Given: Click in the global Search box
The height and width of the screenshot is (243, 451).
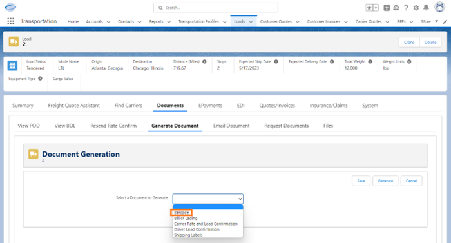Looking at the screenshot, I should tap(215, 8).
